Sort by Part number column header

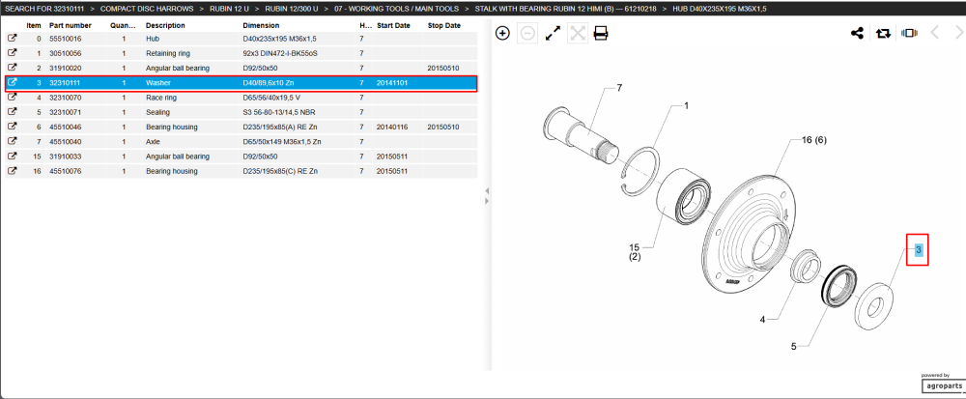(x=71, y=25)
